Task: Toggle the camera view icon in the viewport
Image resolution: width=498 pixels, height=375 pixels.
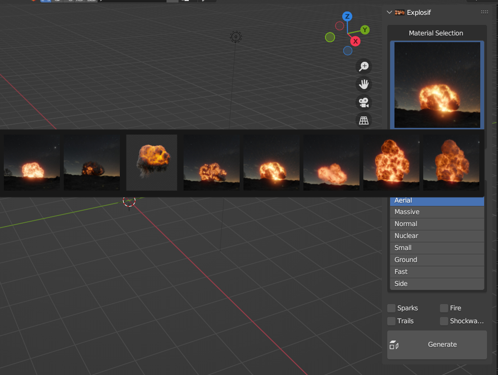Action: coord(364,102)
